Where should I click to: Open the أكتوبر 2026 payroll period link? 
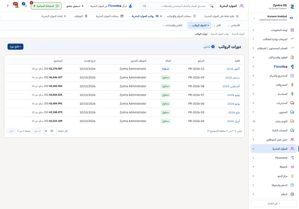[233, 69]
